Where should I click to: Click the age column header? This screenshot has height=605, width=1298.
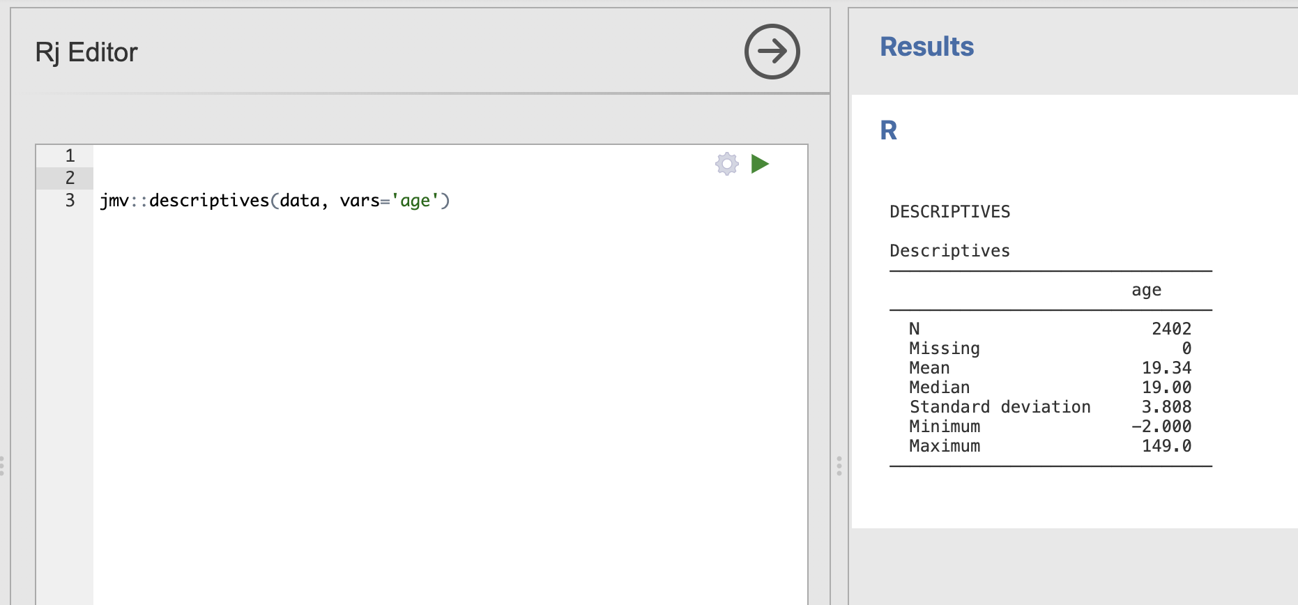(x=1146, y=290)
